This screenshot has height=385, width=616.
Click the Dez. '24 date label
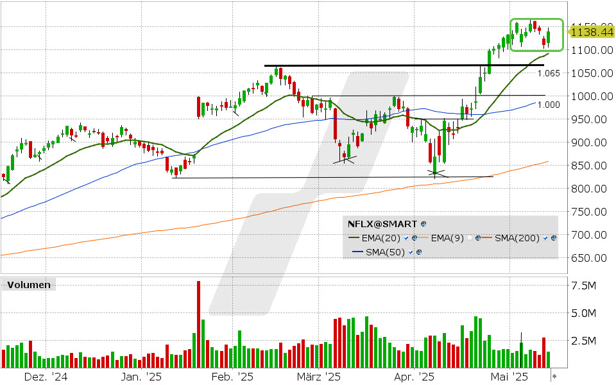pos(46,377)
